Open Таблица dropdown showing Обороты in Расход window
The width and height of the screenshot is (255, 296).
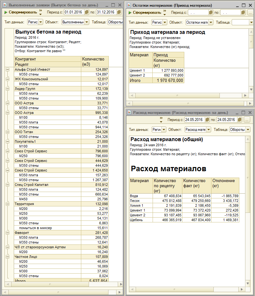coord(248,130)
